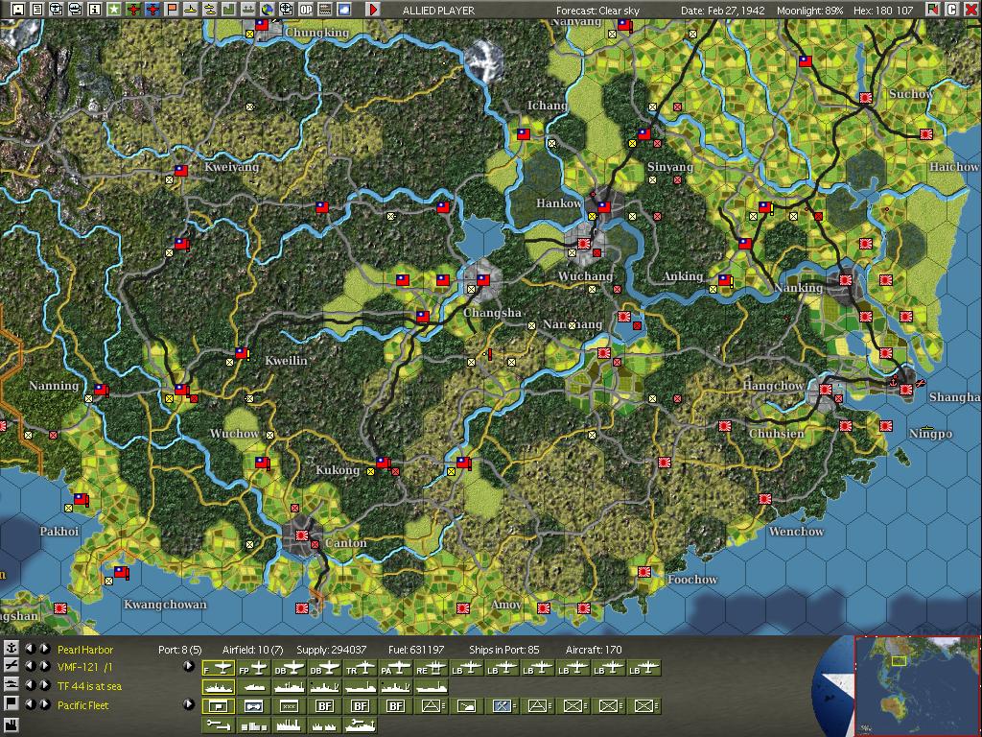Click the green factory industry toolbar icon
This screenshot has width=982, height=737.
[x=228, y=10]
